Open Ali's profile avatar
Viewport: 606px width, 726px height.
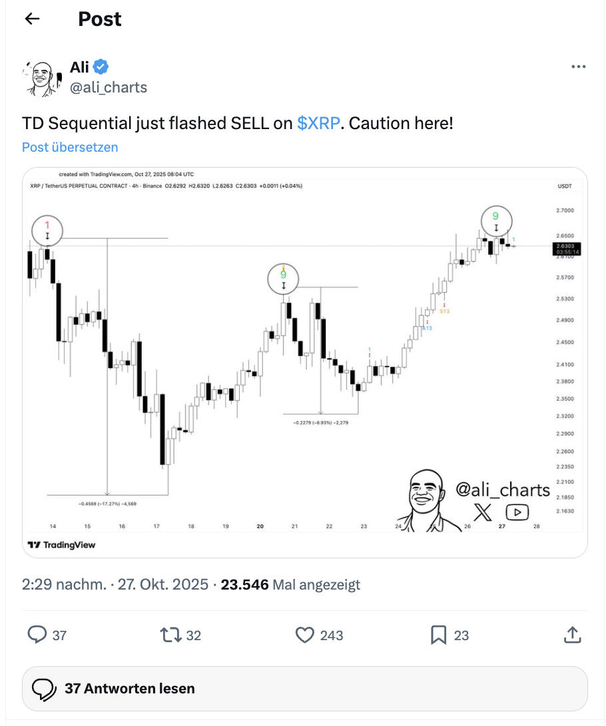(x=41, y=77)
